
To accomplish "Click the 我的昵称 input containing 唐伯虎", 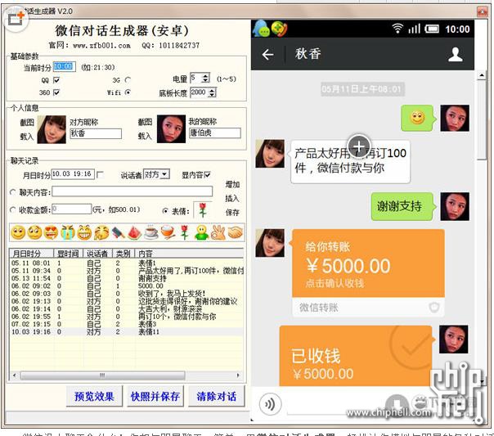I will click(215, 133).
